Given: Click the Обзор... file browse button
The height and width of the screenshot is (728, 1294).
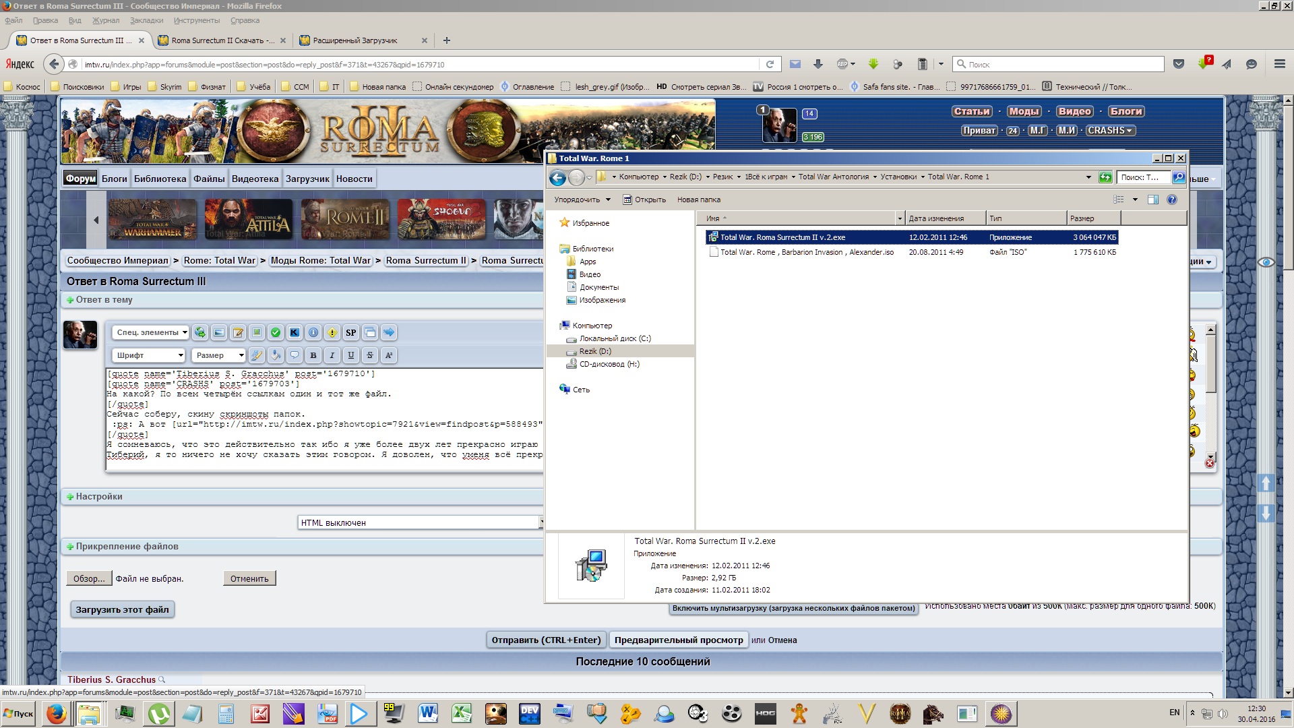Looking at the screenshot, I should click(89, 579).
